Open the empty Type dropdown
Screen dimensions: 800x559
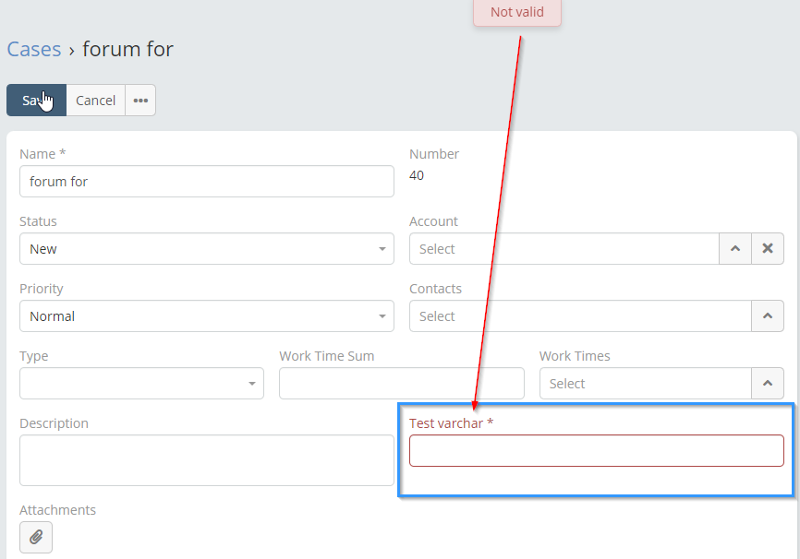click(141, 383)
